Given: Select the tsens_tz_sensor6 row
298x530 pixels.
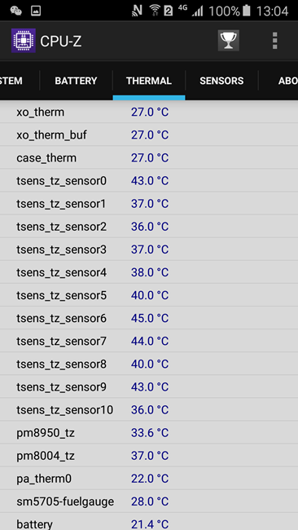Looking at the screenshot, I should click(x=149, y=318).
